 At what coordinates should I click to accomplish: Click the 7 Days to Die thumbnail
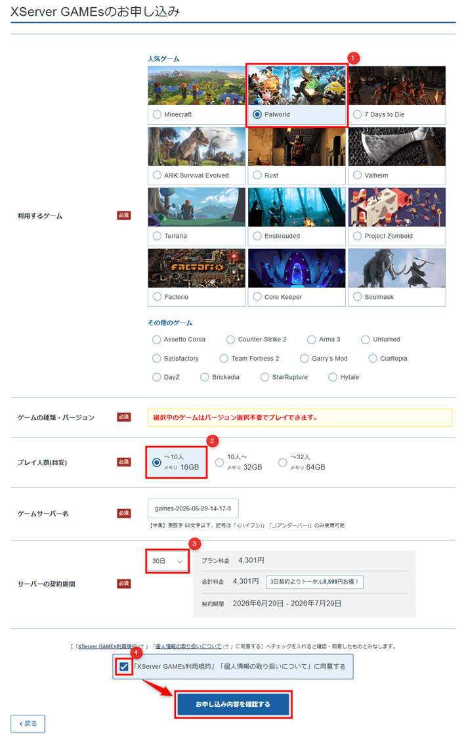[x=397, y=85]
